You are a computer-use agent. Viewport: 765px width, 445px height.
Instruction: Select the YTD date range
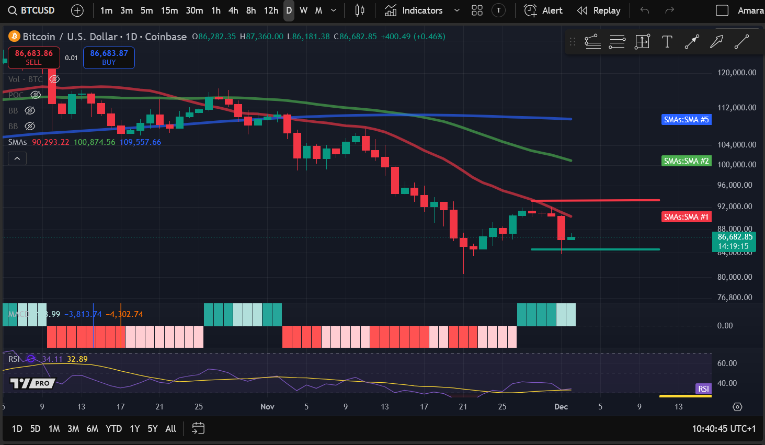[113, 428]
